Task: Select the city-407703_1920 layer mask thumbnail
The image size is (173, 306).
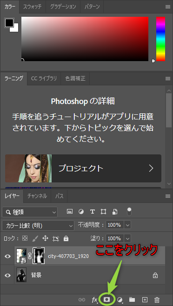Action: click(x=39, y=256)
